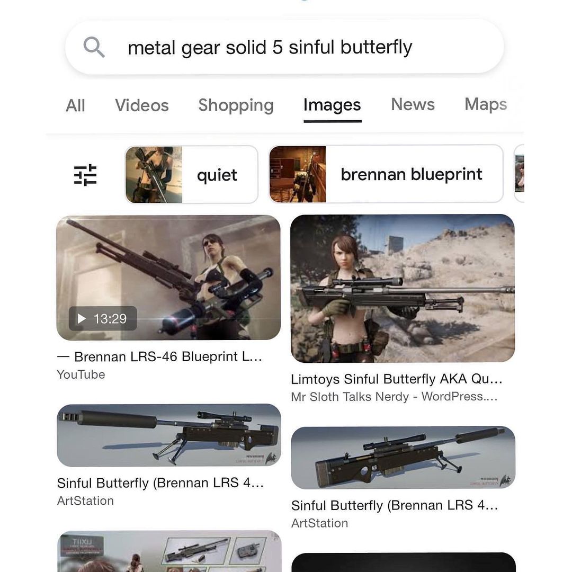Select the "quiet" suggestion chip
Image resolution: width=572 pixels, height=572 pixels.
click(192, 174)
